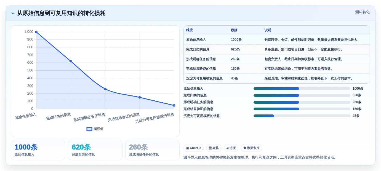381x171 pixels.
Task: Click the 45条 value beside progress bar
Action: [356, 116]
